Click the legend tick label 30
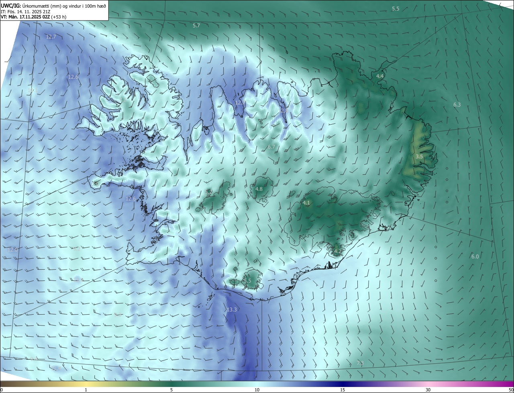The height and width of the screenshot is (393, 514). coord(428,390)
